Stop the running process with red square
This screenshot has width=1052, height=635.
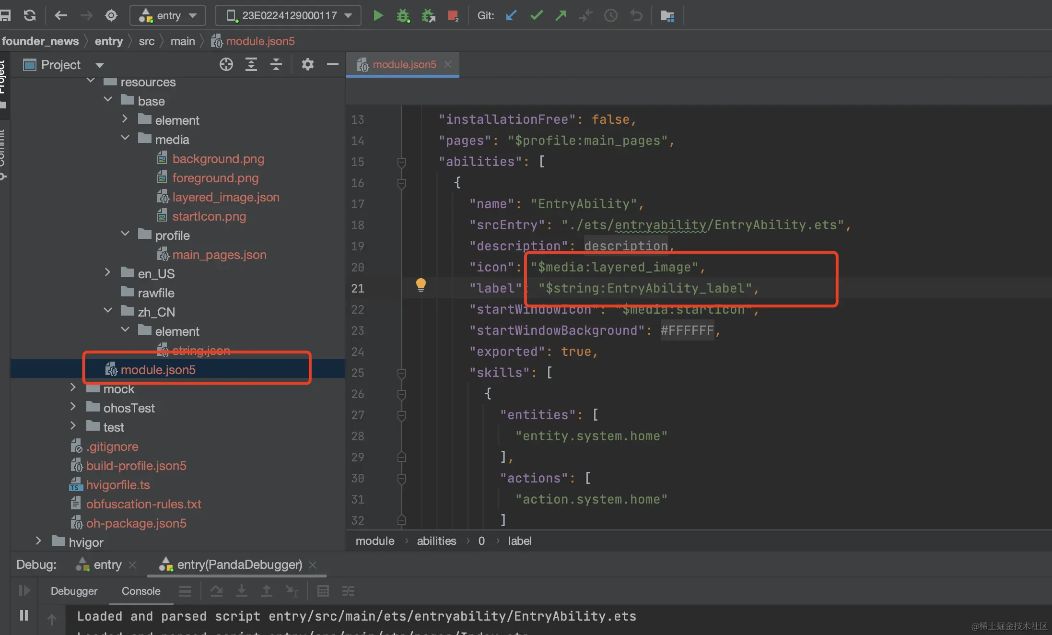click(452, 16)
